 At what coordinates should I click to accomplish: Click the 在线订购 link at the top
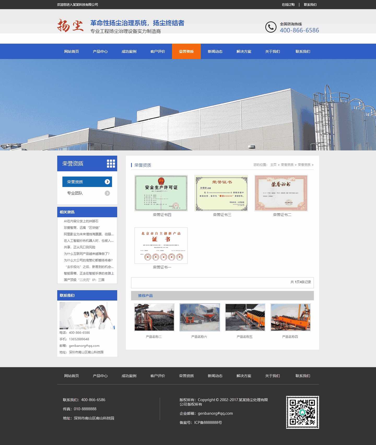click(x=288, y=5)
